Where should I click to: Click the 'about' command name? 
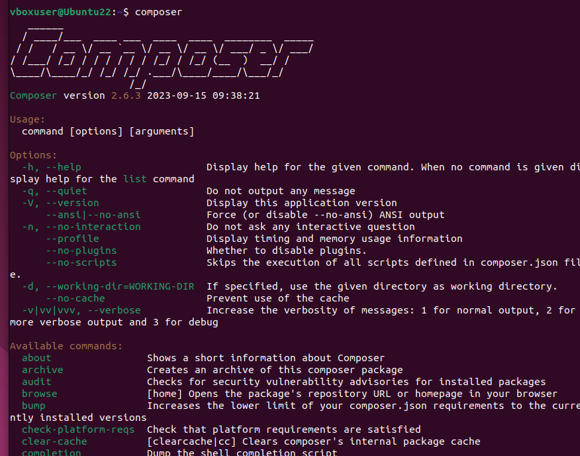36,358
